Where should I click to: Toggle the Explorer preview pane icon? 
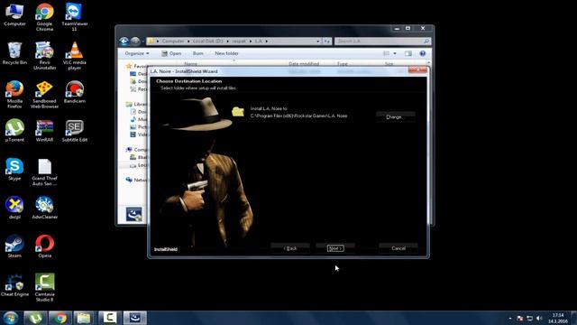[408, 53]
